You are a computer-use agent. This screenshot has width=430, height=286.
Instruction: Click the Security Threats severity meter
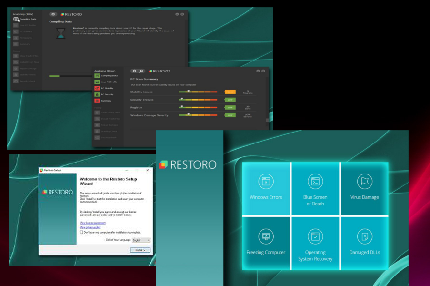click(198, 99)
